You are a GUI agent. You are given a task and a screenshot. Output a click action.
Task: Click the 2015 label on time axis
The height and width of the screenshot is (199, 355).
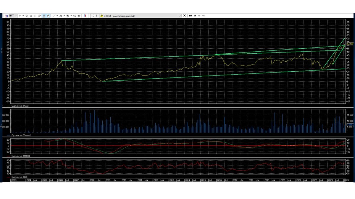[203, 180]
